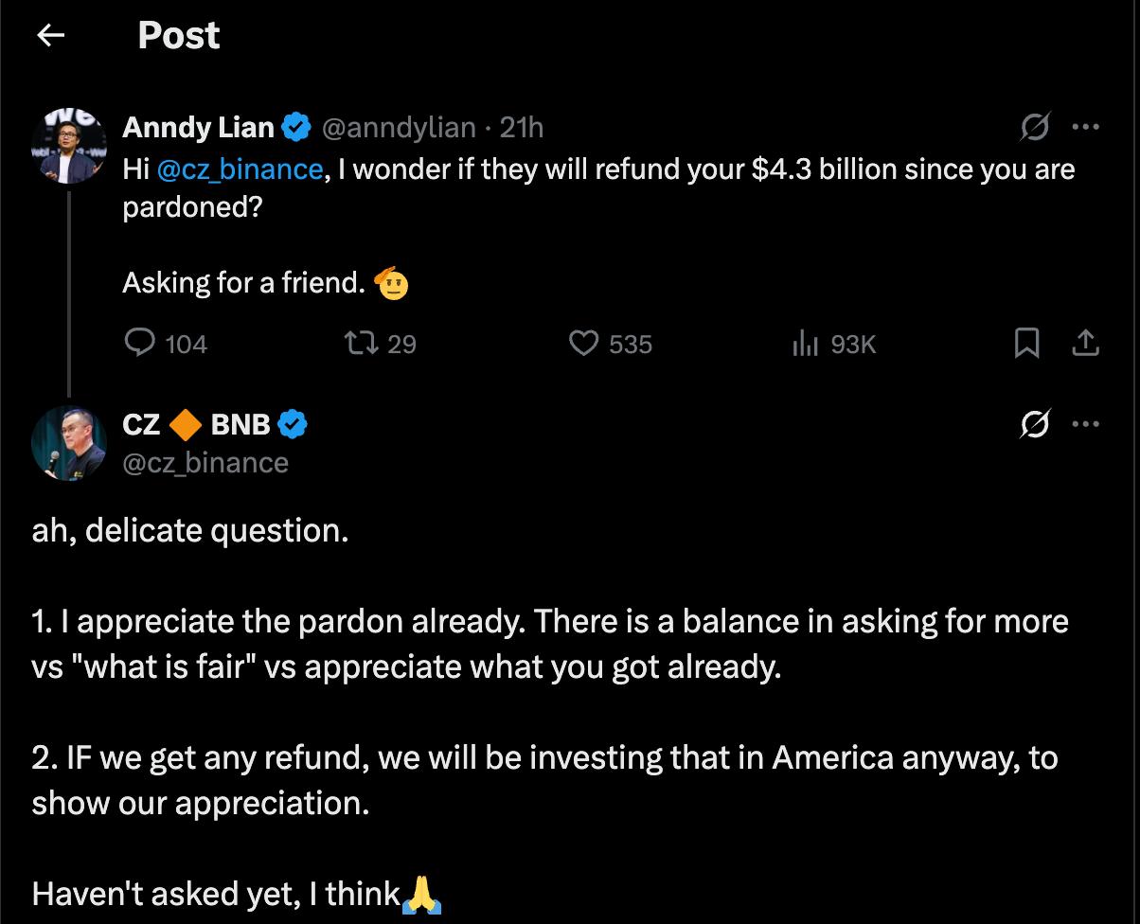This screenshot has height=924, width=1140.
Task: Go back using the back arrow
Action: tap(50, 36)
